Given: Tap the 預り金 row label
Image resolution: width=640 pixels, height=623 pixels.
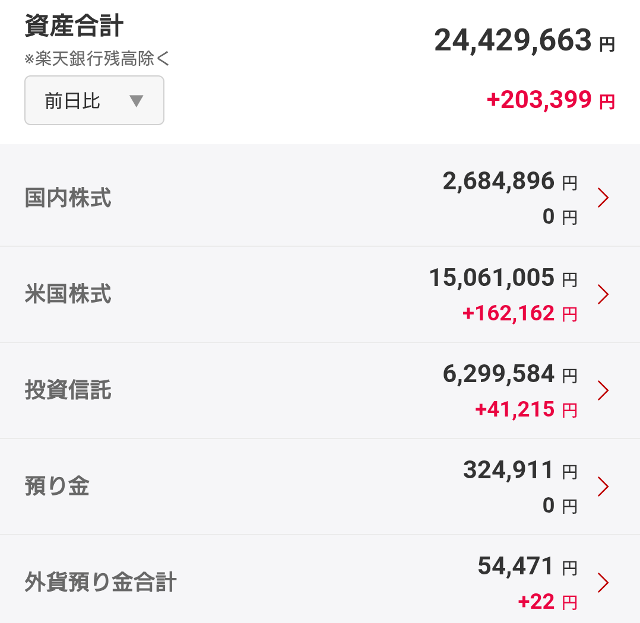Looking at the screenshot, I should click(57, 487).
